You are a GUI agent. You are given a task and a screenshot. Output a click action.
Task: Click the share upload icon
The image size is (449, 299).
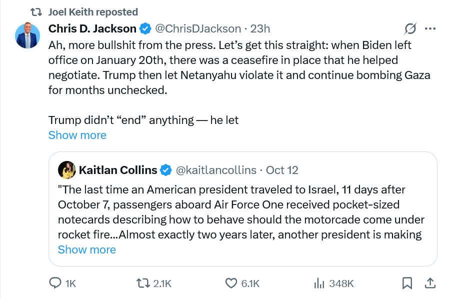429,283
